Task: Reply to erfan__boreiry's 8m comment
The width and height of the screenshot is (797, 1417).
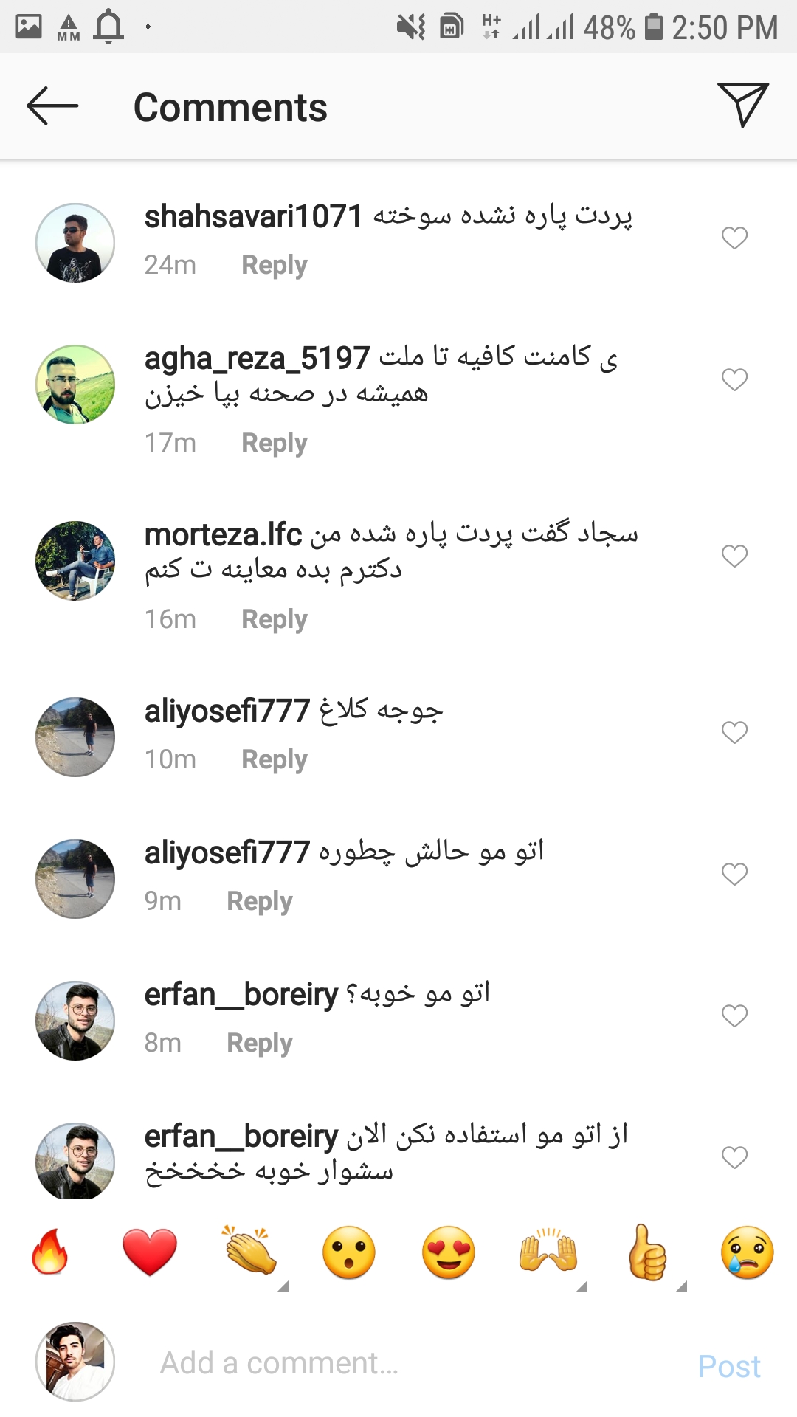Action: point(259,1043)
